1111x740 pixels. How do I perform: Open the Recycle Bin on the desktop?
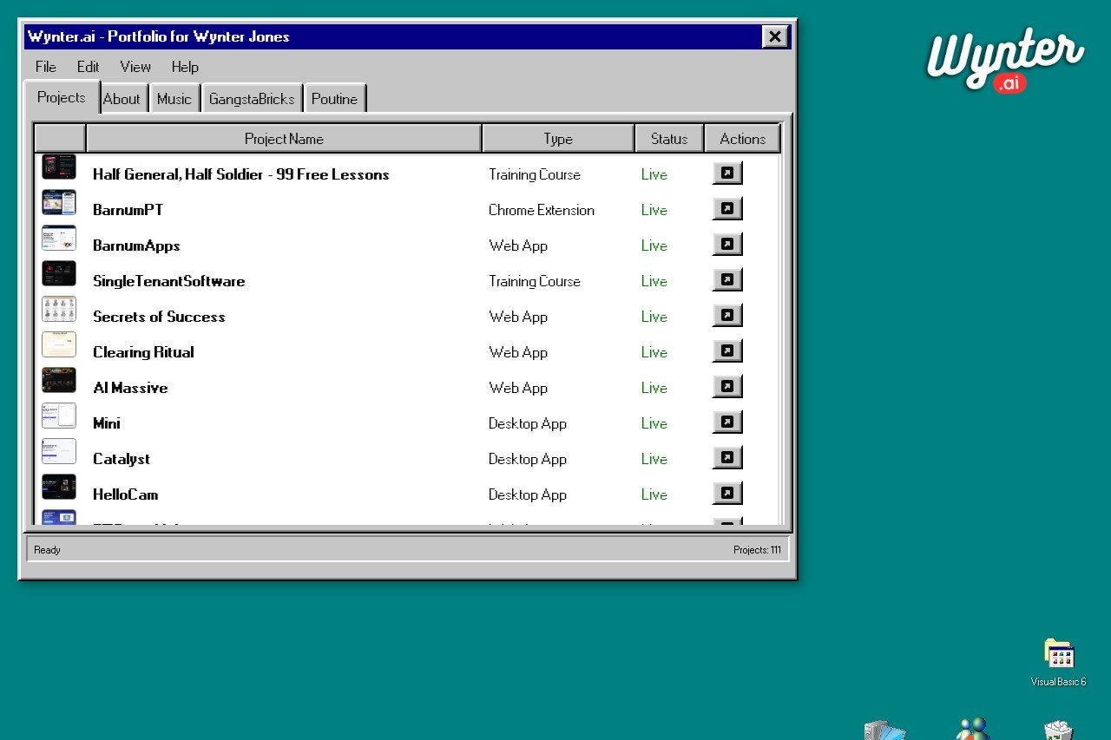[x=1058, y=730]
